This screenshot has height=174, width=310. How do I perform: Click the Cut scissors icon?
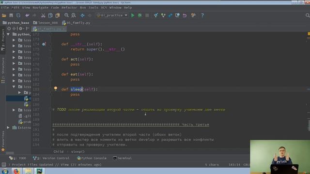pyautogui.click(x=43, y=15)
